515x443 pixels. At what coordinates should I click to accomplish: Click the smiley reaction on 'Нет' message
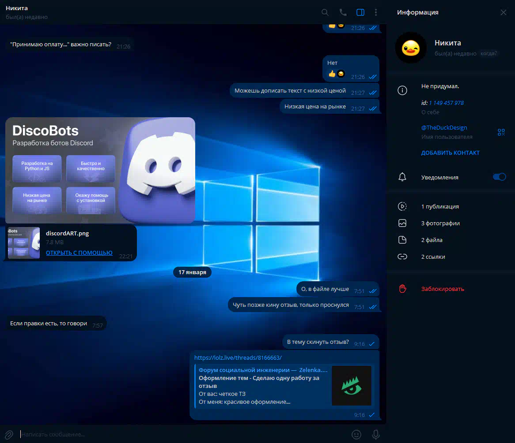coord(341,74)
